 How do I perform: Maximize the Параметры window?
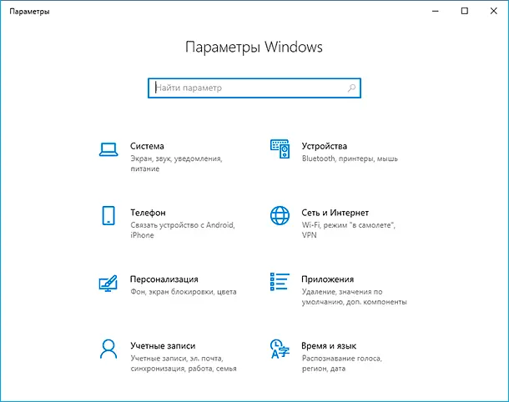(x=465, y=11)
